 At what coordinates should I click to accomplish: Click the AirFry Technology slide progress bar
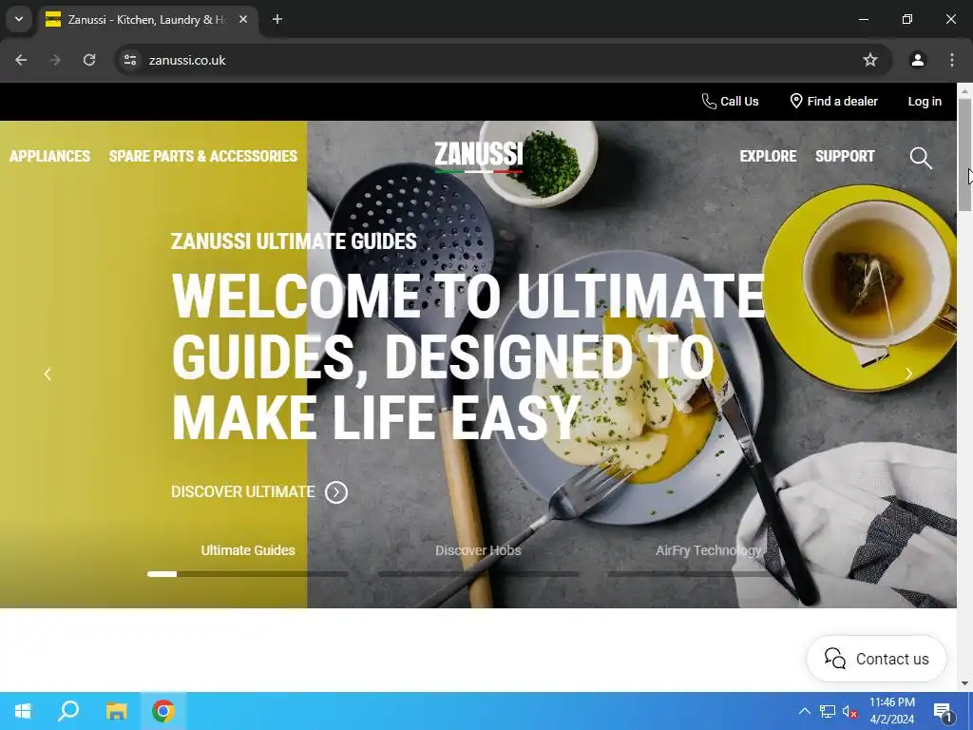pos(708,574)
